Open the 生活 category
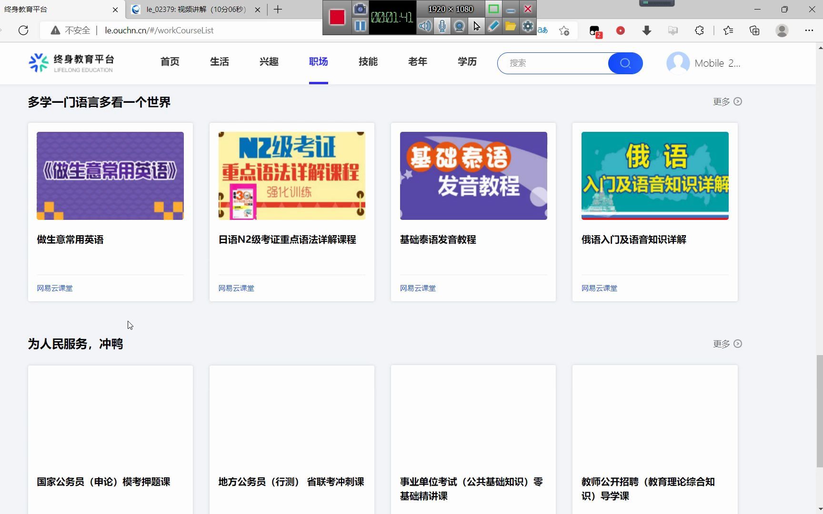The width and height of the screenshot is (823, 514). point(220,62)
